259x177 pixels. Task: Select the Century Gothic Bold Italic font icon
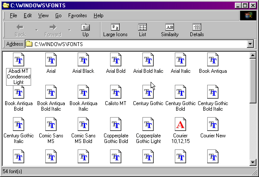pos(213,92)
